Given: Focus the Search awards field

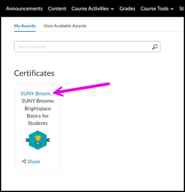Looking at the screenshot, I should [x=87, y=47].
